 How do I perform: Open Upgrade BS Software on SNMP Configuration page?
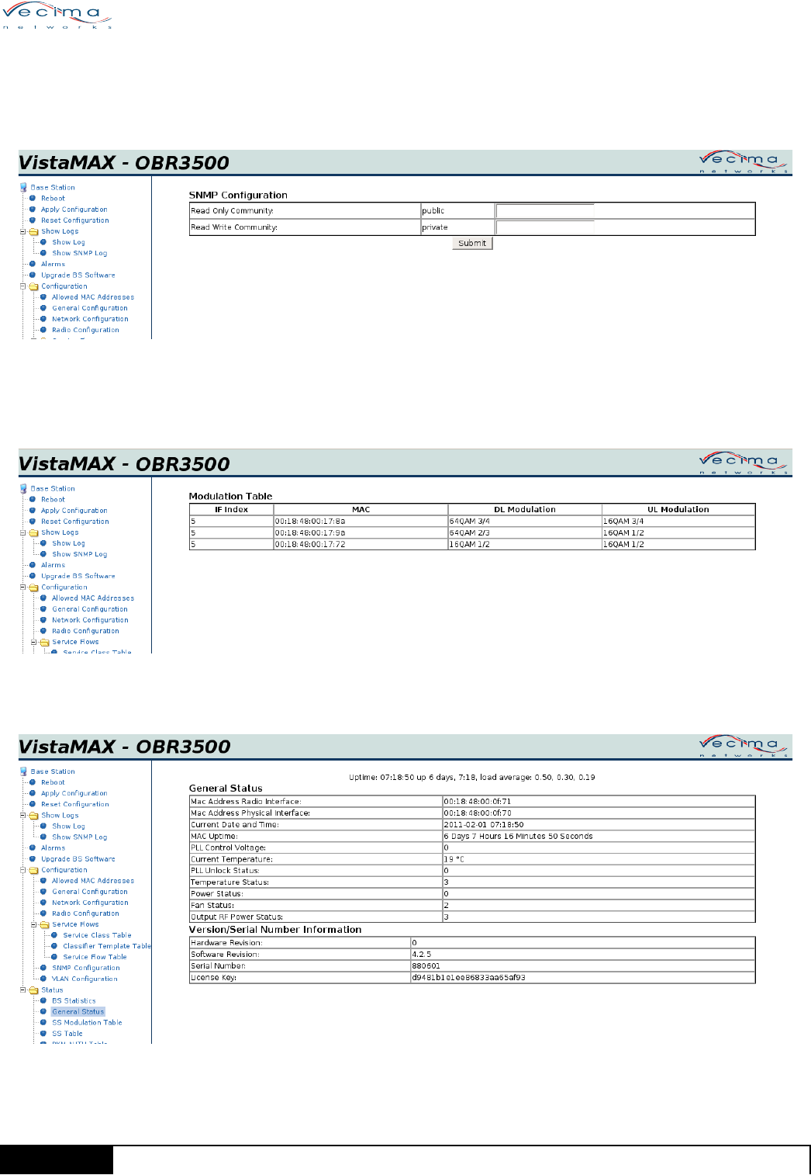[x=78, y=275]
